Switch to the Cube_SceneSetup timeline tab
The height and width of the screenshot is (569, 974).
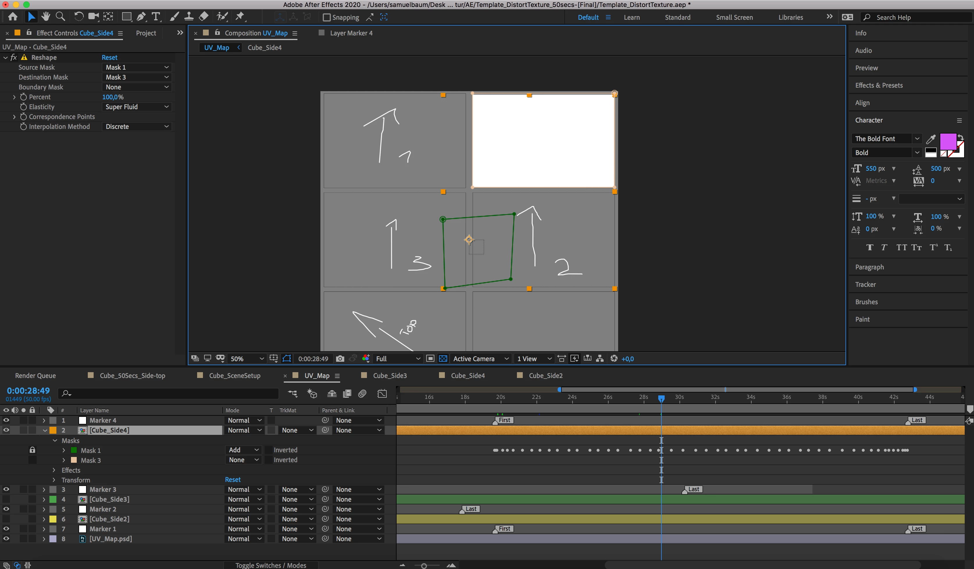click(234, 376)
